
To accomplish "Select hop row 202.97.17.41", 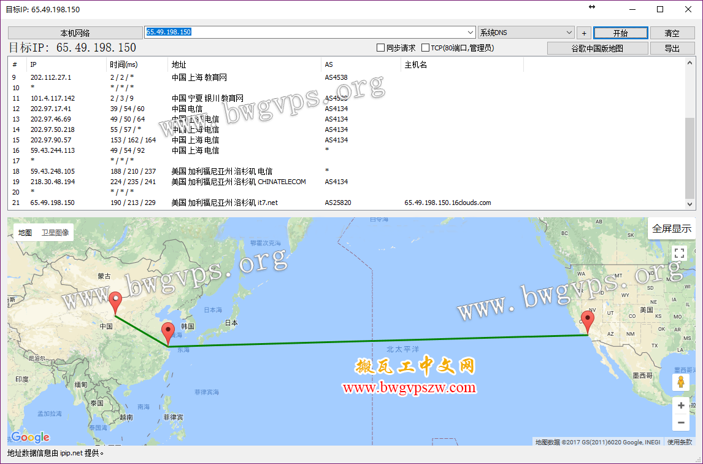I will point(346,109).
